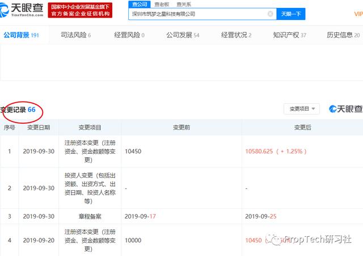This screenshot has height=256, width=363.
Task: Clear the search box with the X icon
Action: tap(270, 14)
